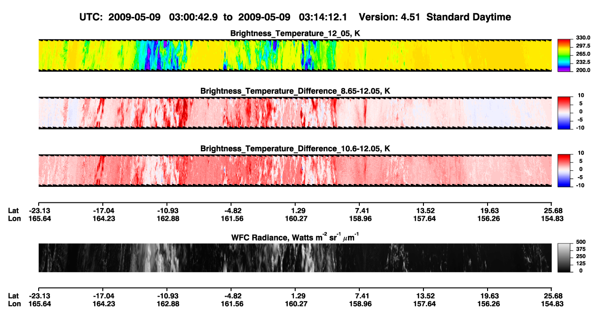This screenshot has height=314, width=613.
Task: Click the 232.5 label on temperature scale
Action: point(583,62)
